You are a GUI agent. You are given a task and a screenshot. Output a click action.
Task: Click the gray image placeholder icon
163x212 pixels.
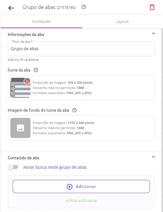[20, 128]
